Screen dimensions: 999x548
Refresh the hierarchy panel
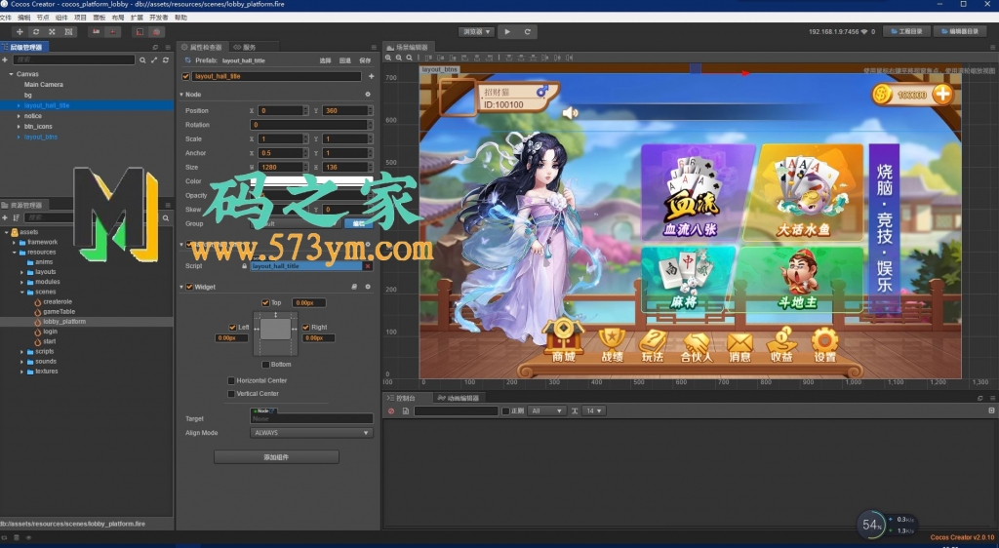[x=166, y=59]
